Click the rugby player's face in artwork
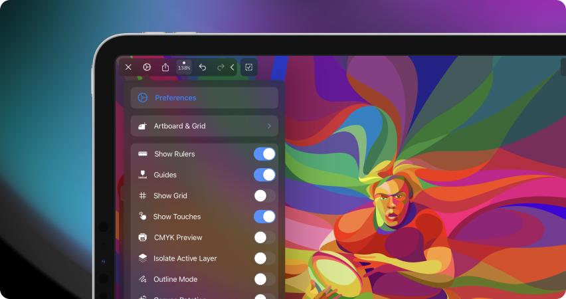The image size is (566, 299). pos(392,202)
